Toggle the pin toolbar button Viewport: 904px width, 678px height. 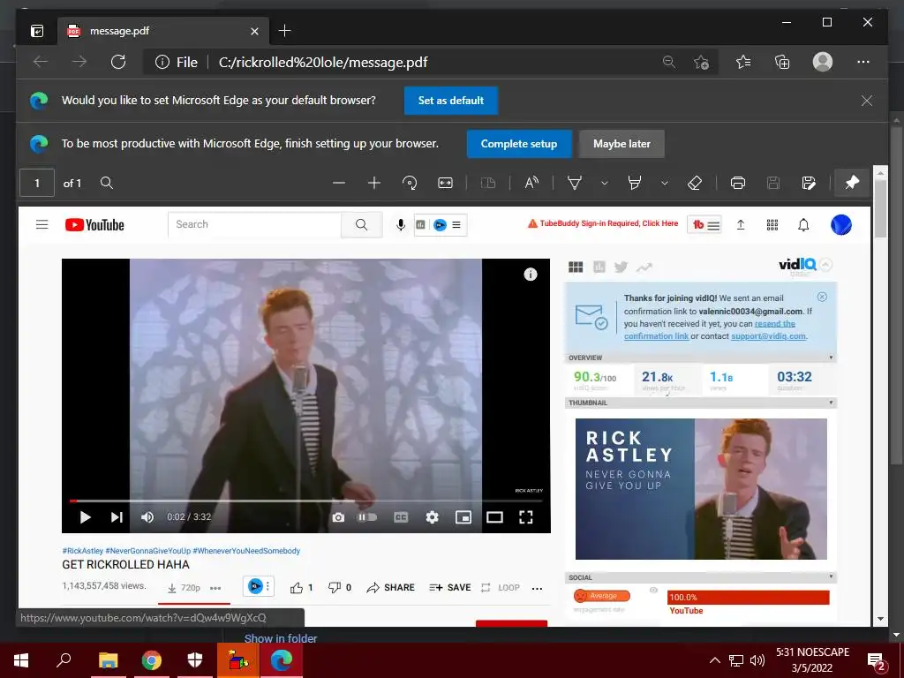tap(852, 183)
